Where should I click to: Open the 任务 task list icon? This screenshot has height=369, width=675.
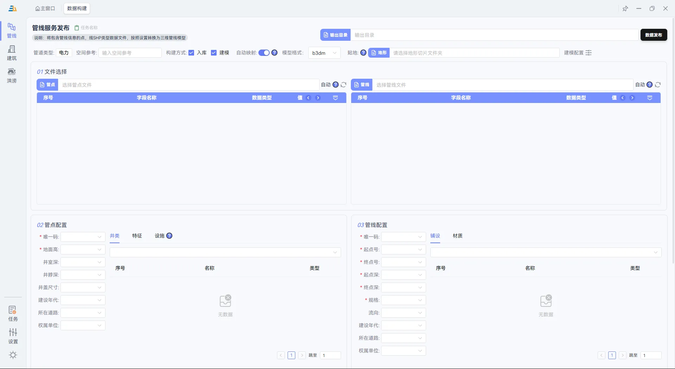13,313
